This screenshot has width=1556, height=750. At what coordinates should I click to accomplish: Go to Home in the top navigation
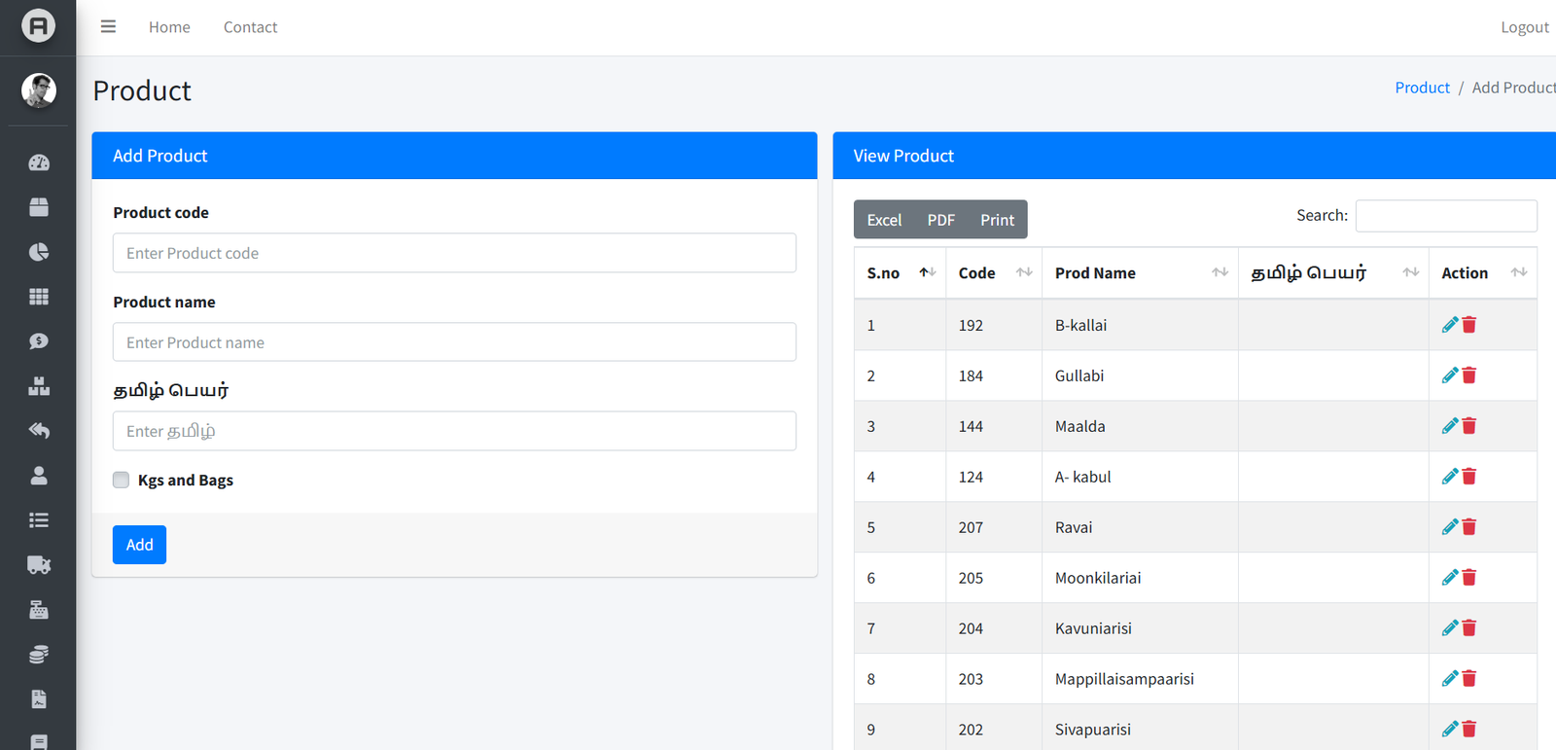pos(169,27)
